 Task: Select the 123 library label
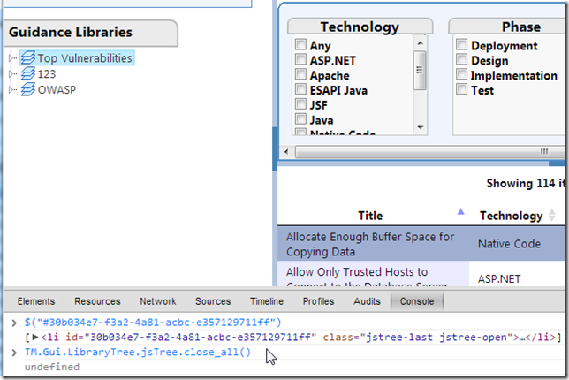47,74
